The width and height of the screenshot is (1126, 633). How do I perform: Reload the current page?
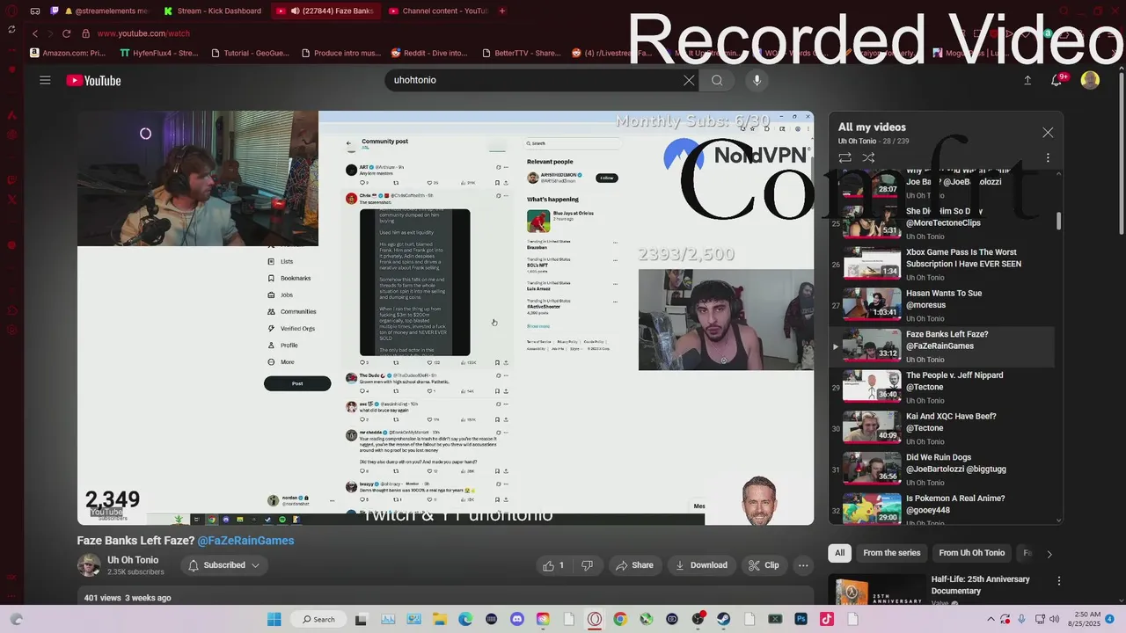coord(66,33)
